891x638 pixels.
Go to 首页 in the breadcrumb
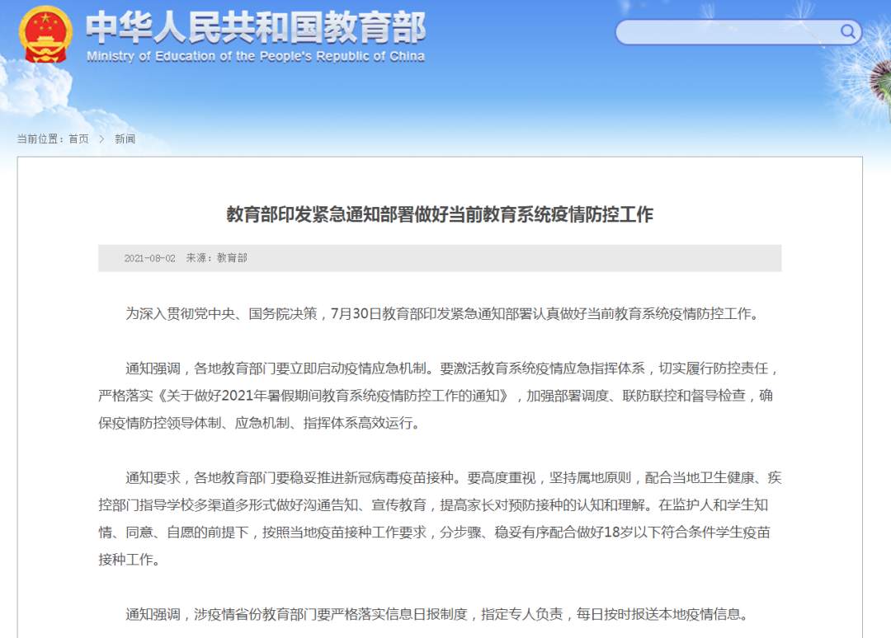tap(78, 139)
